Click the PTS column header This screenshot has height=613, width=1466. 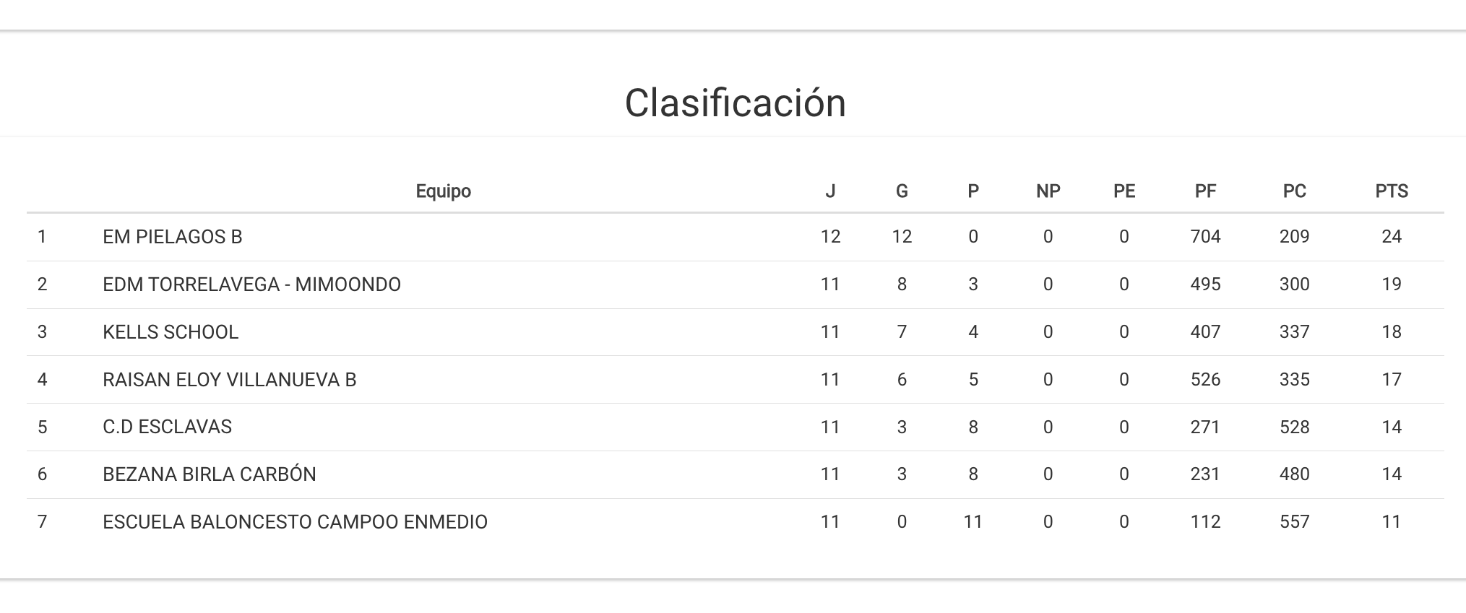[1391, 191]
